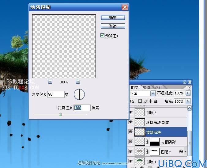This screenshot has width=207, height=168.
Task: Open the Layers panel options menu arrow
Action: point(189,88)
